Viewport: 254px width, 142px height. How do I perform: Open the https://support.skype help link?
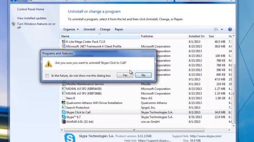(154, 140)
